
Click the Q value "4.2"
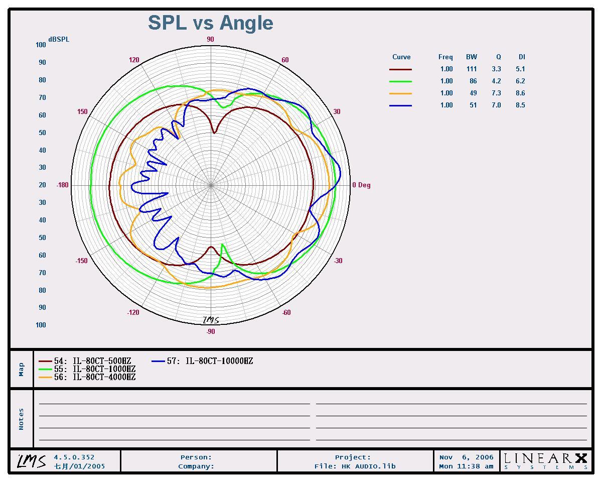point(496,81)
